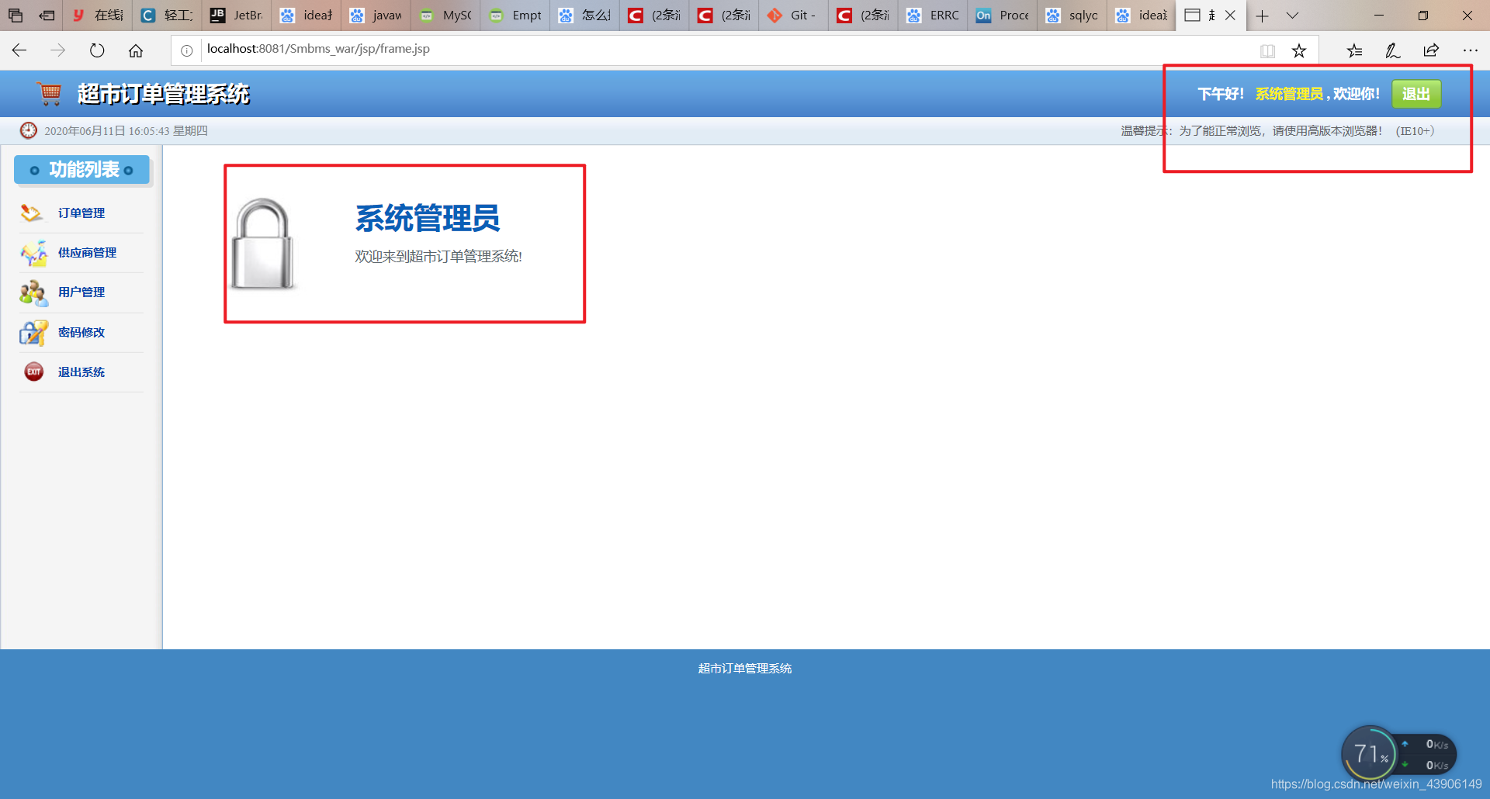
Task: Click the site information icon
Action: pyautogui.click(x=187, y=50)
